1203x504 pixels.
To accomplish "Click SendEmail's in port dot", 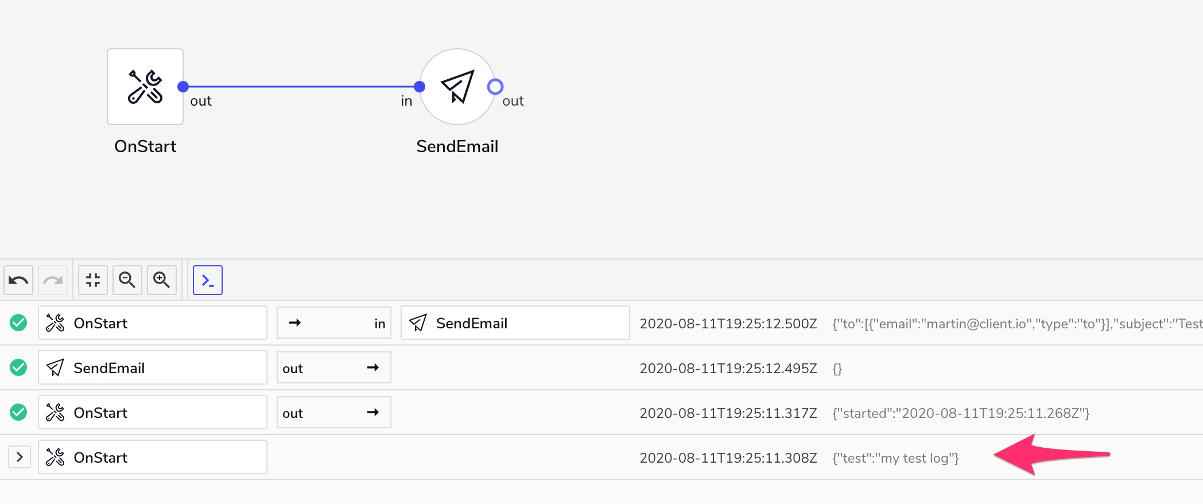I will 420,87.
